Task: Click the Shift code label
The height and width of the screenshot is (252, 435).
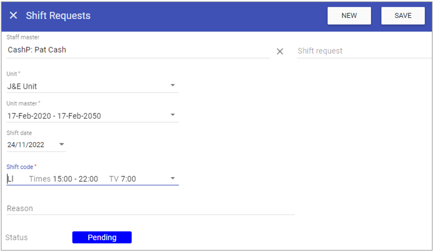Action: click(19, 167)
